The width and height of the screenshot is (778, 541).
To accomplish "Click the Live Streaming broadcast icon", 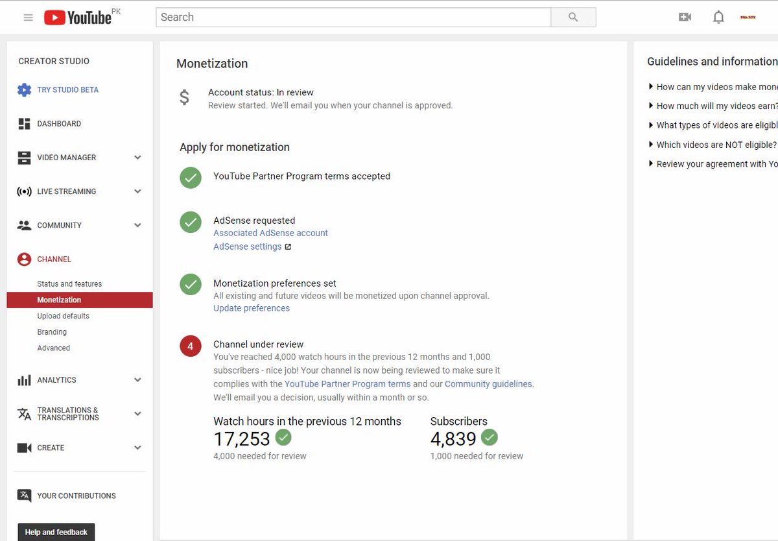I will 24,191.
